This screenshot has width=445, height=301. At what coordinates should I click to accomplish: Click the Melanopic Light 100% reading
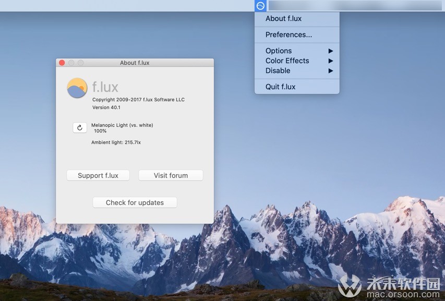pos(122,128)
